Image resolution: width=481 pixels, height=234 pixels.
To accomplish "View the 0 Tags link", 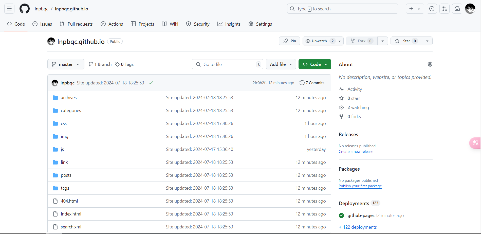I will click(124, 64).
